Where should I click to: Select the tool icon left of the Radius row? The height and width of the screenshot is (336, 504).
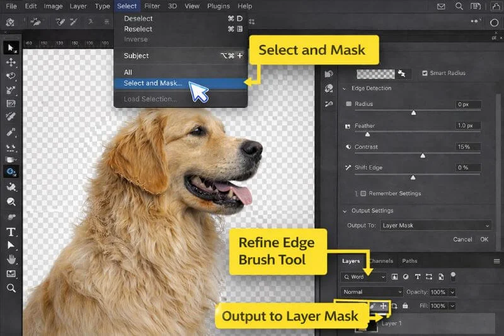[328, 104]
